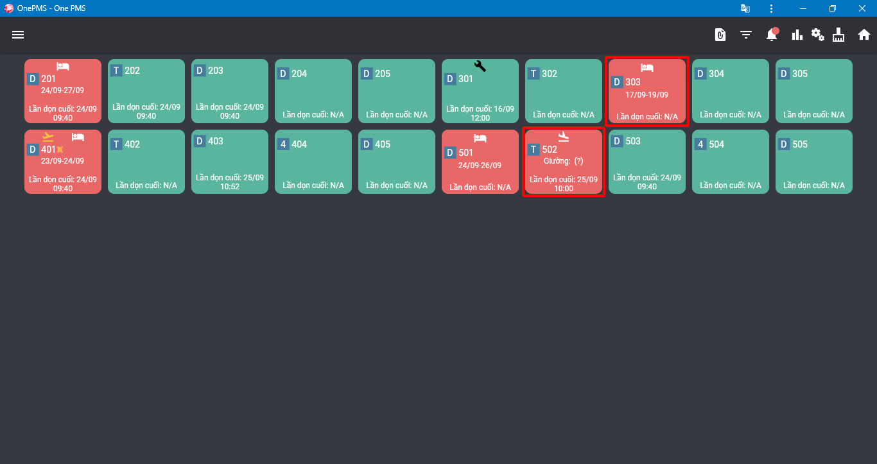Click the file attachment document icon
This screenshot has width=877, height=464.
click(720, 35)
